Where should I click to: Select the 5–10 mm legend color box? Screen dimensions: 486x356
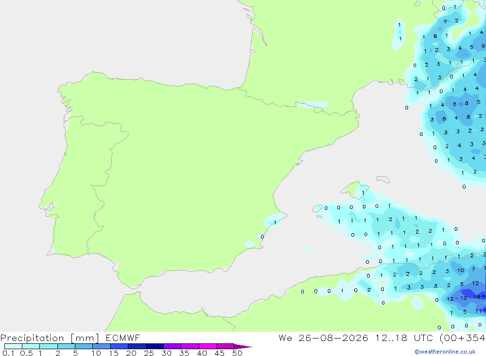coord(84,346)
